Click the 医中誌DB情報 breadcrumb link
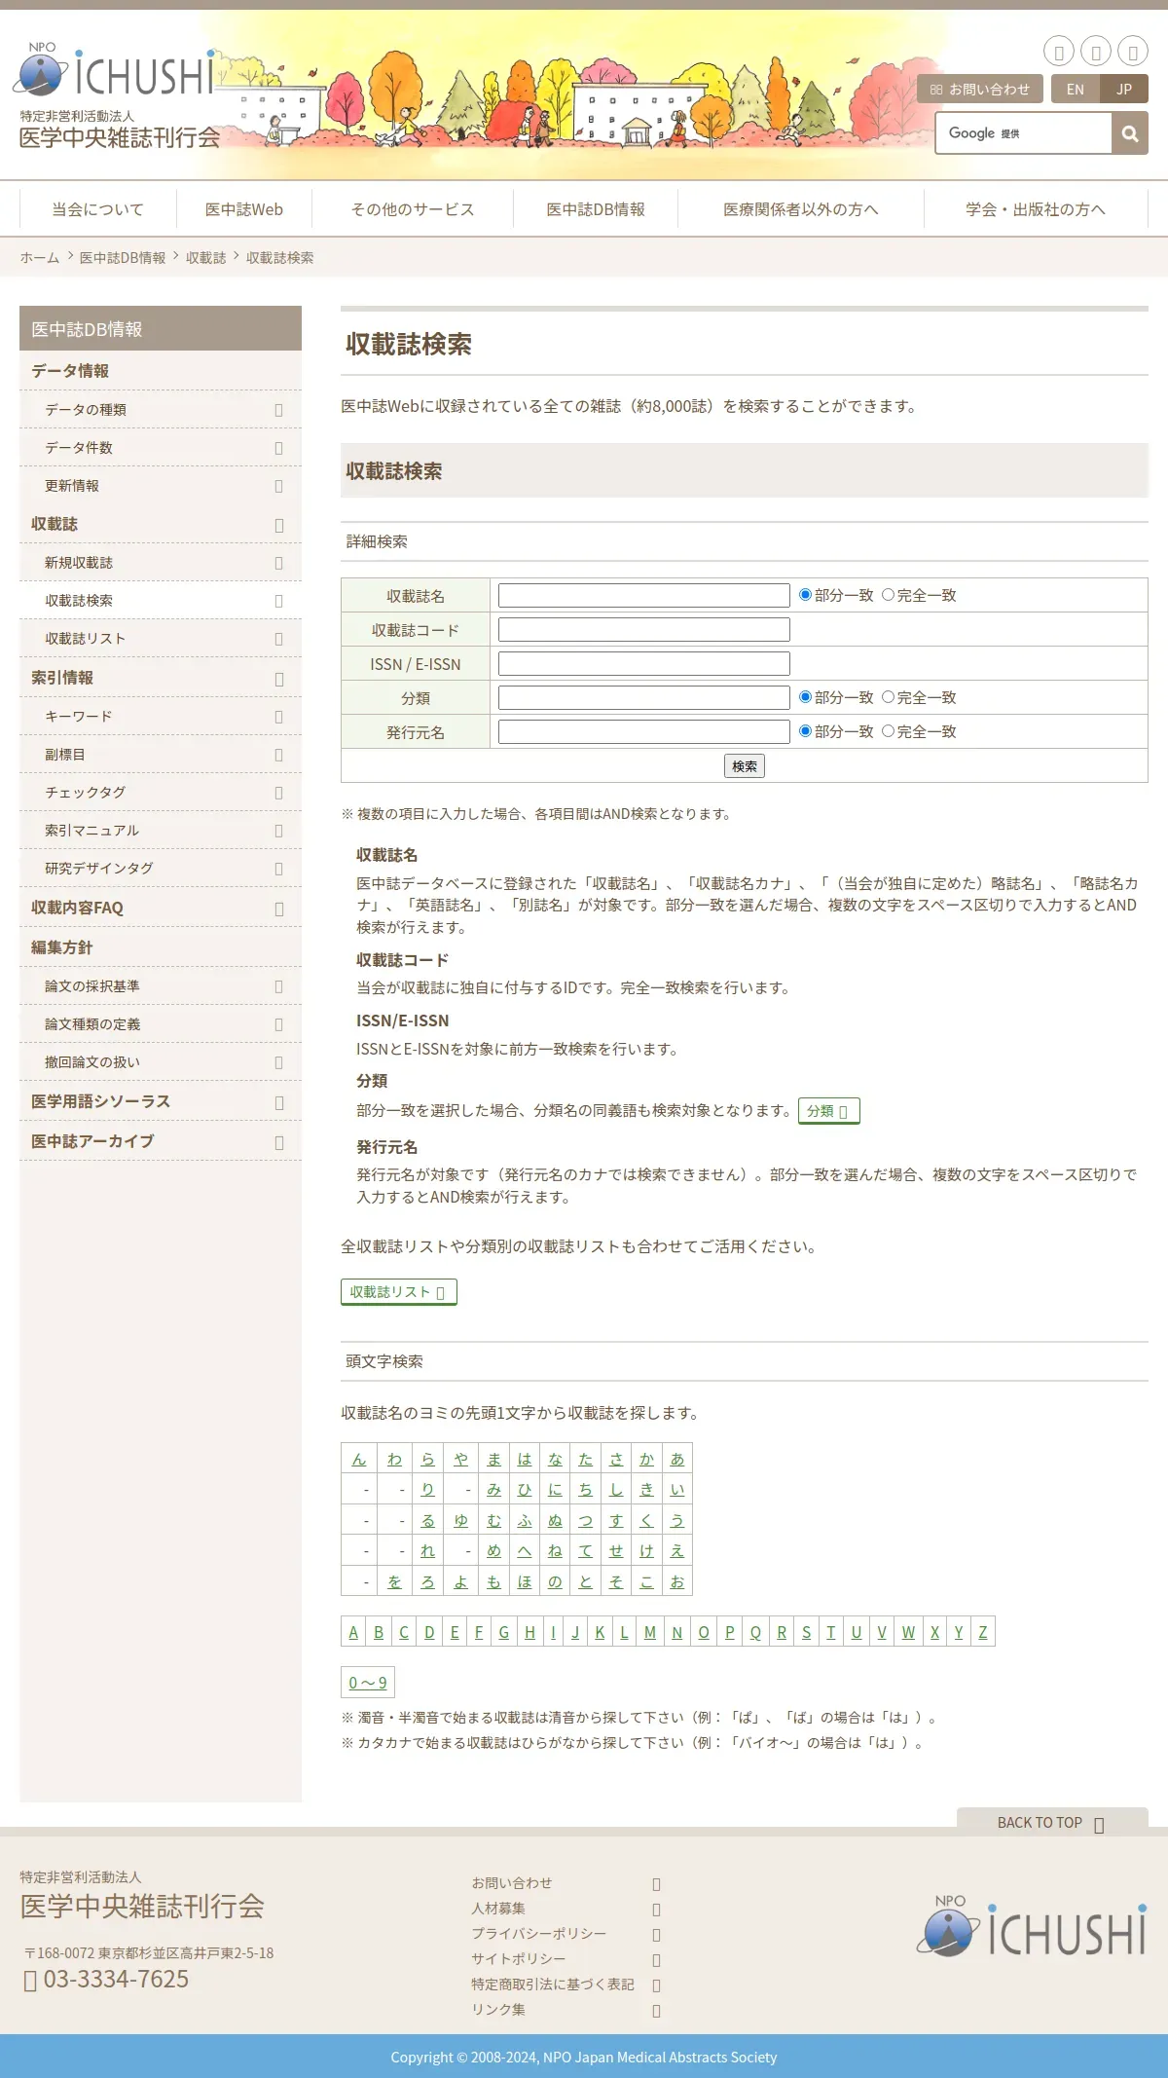 pos(123,258)
